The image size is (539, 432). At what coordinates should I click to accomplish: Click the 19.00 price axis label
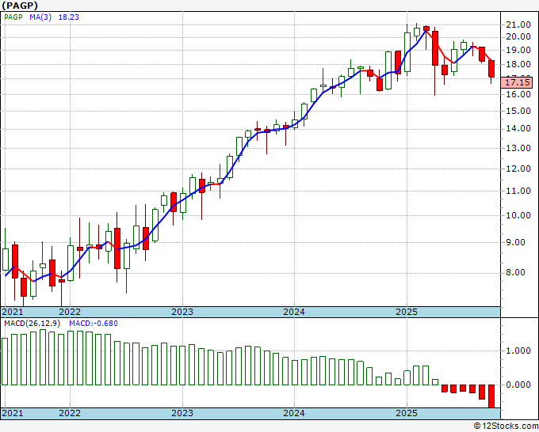(518, 50)
